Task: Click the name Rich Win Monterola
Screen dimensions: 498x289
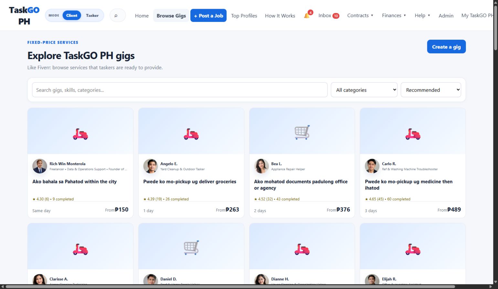Action: click(68, 164)
